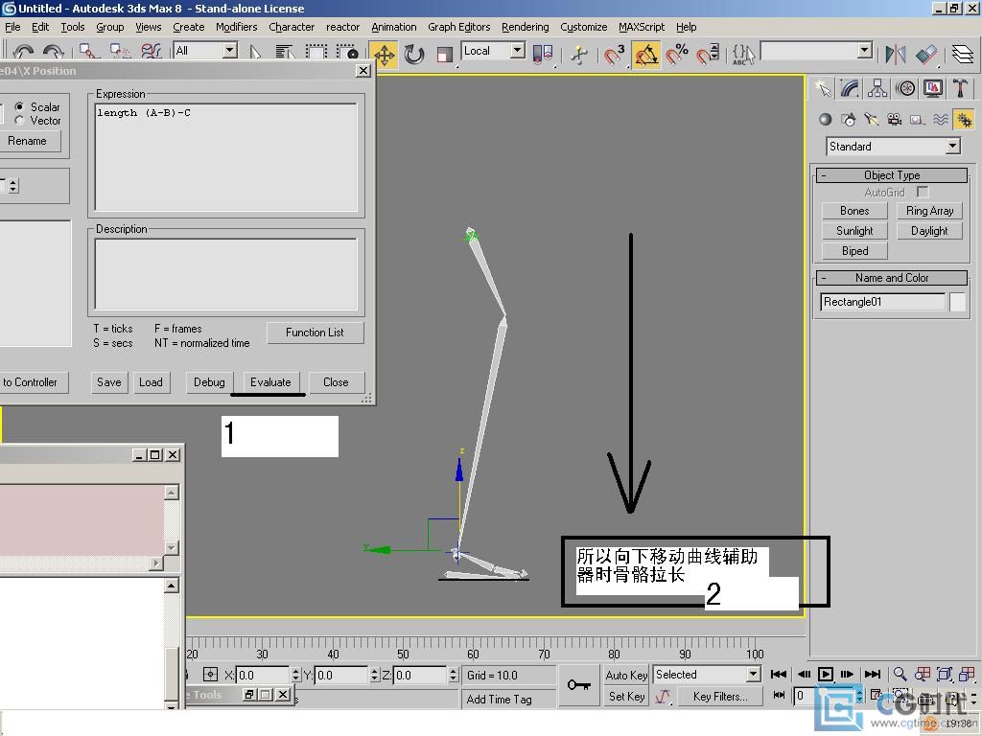Viewport: 982px width, 736px height.
Task: Select the Space Warps category icon
Action: click(940, 119)
